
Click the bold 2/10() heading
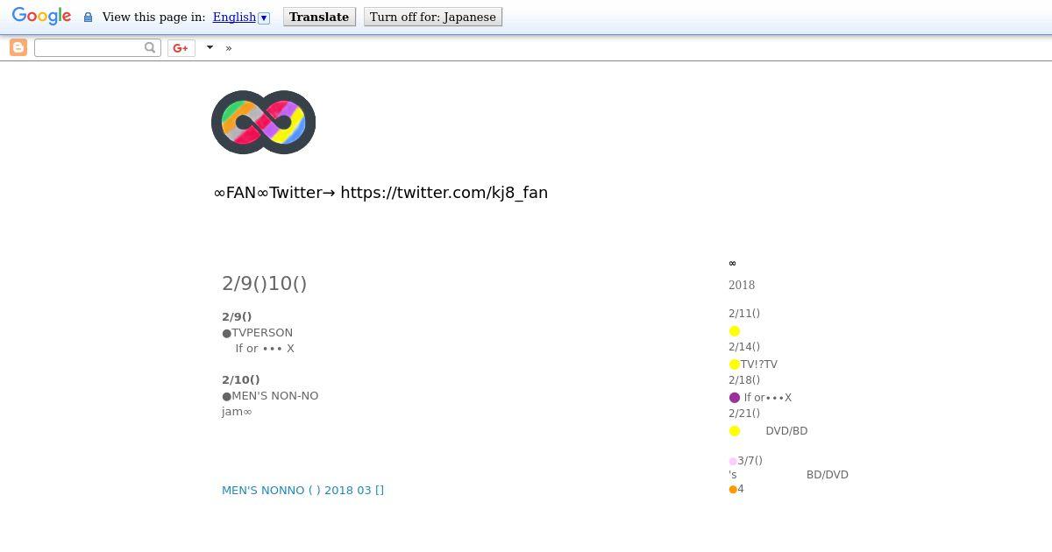click(x=241, y=379)
